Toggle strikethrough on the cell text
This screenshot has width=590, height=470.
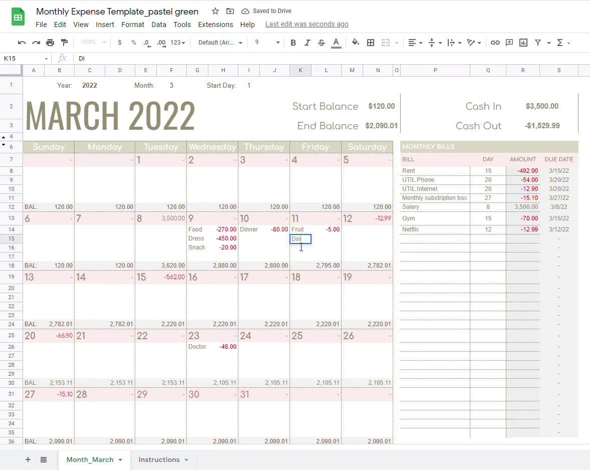(x=321, y=43)
